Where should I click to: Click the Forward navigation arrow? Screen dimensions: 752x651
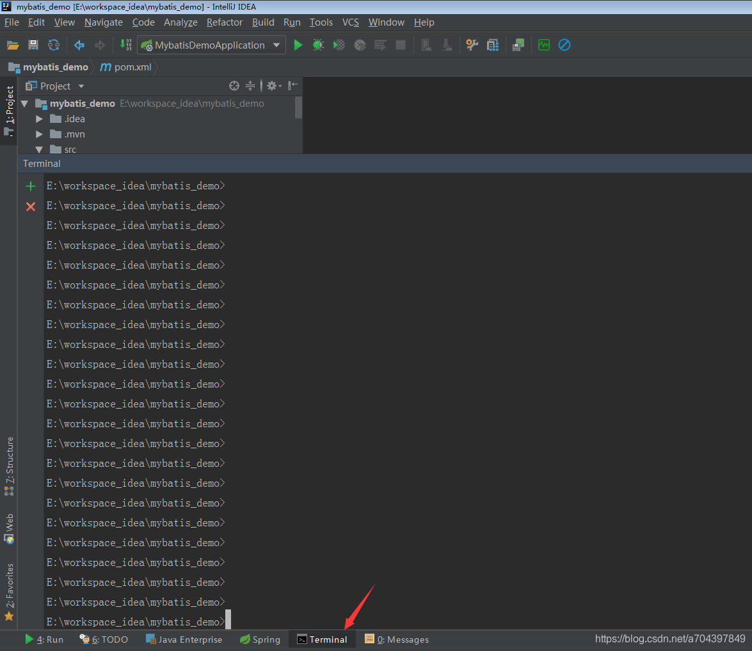click(100, 45)
